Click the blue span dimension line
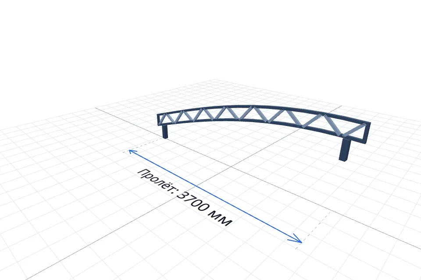 click(215, 196)
